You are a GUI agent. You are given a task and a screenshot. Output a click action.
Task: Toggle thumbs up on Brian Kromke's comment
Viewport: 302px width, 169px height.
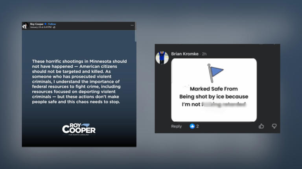(261, 126)
